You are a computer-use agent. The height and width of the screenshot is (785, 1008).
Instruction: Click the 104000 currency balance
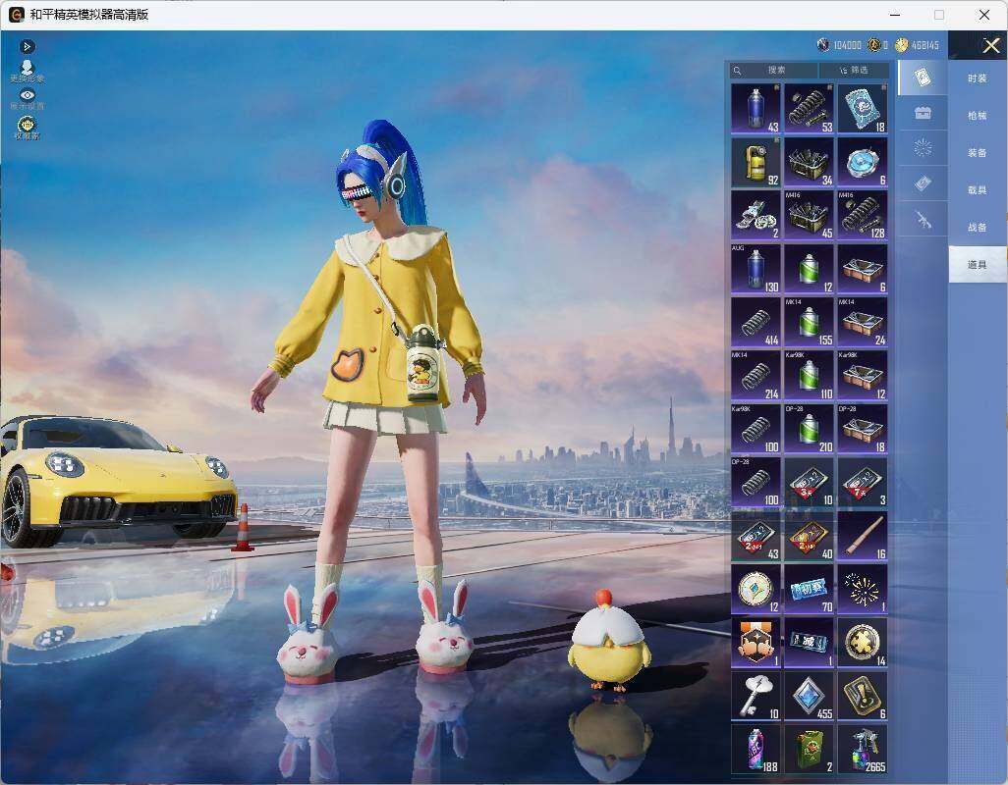point(839,45)
